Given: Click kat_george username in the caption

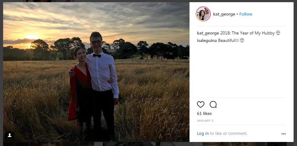Looking at the screenshot, I should click(x=208, y=33).
